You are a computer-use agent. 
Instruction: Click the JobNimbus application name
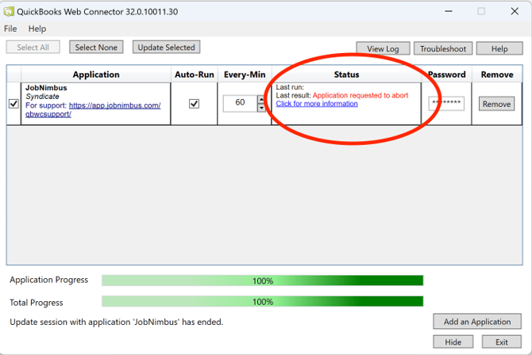(46, 88)
